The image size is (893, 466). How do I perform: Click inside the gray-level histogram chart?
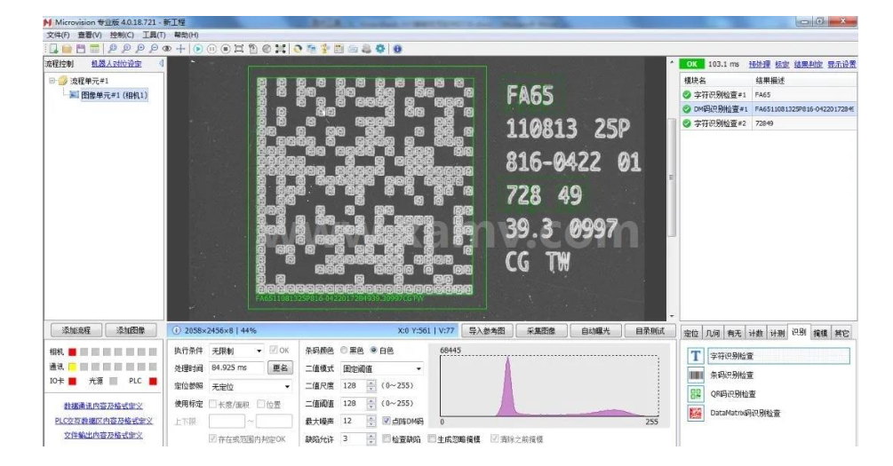(550, 386)
